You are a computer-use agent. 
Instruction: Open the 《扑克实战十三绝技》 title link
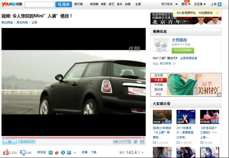209,132
